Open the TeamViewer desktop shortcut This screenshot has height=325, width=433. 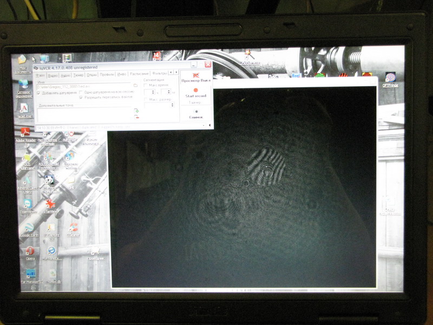[28, 206]
